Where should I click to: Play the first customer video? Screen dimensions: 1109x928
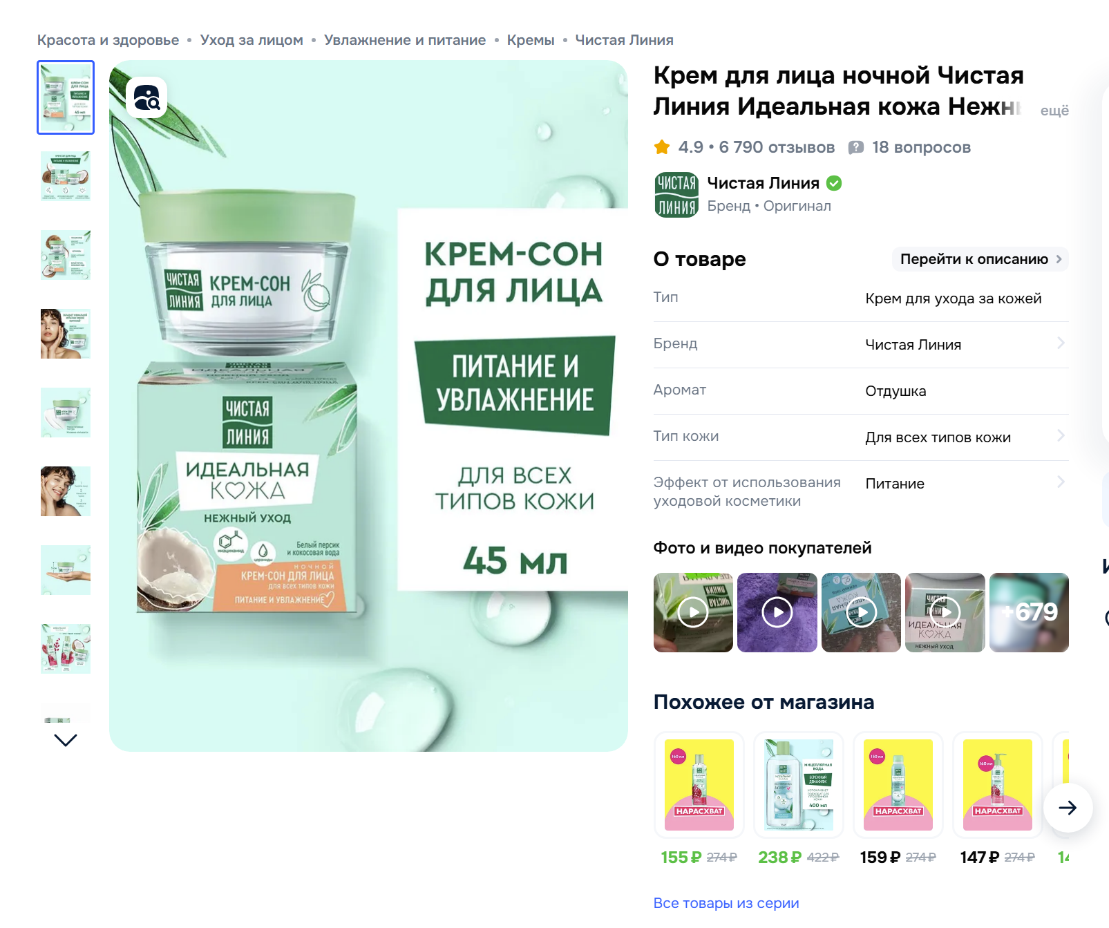pos(693,612)
